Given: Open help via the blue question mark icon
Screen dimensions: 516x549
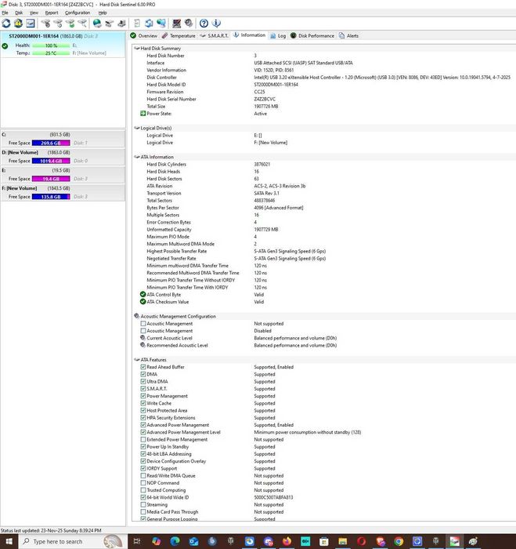Looking at the screenshot, I should click(x=204, y=24).
